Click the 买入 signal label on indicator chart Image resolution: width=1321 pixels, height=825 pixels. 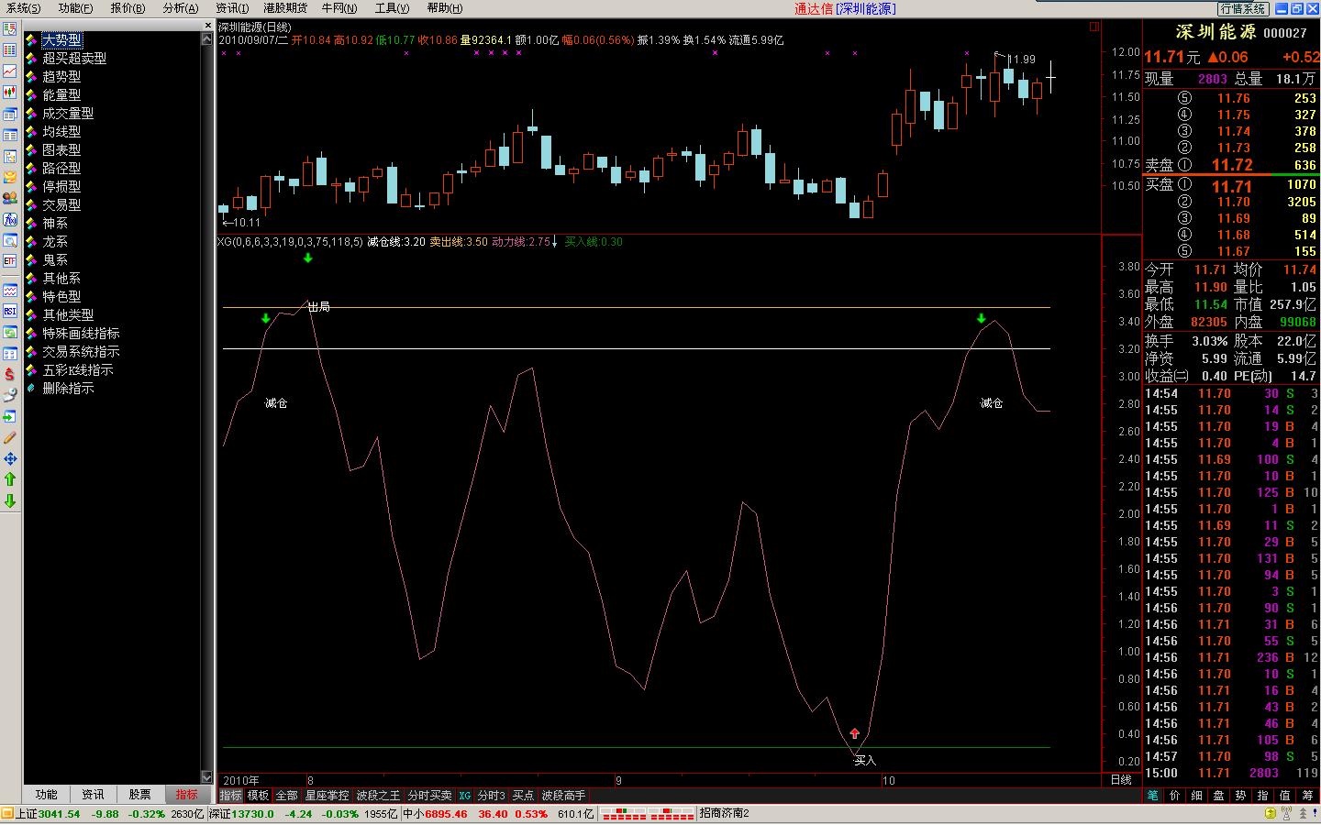(865, 761)
